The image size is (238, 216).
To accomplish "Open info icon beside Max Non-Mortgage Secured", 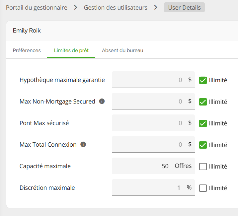I will [x=102, y=101].
